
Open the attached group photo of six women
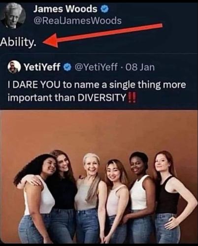(99, 177)
